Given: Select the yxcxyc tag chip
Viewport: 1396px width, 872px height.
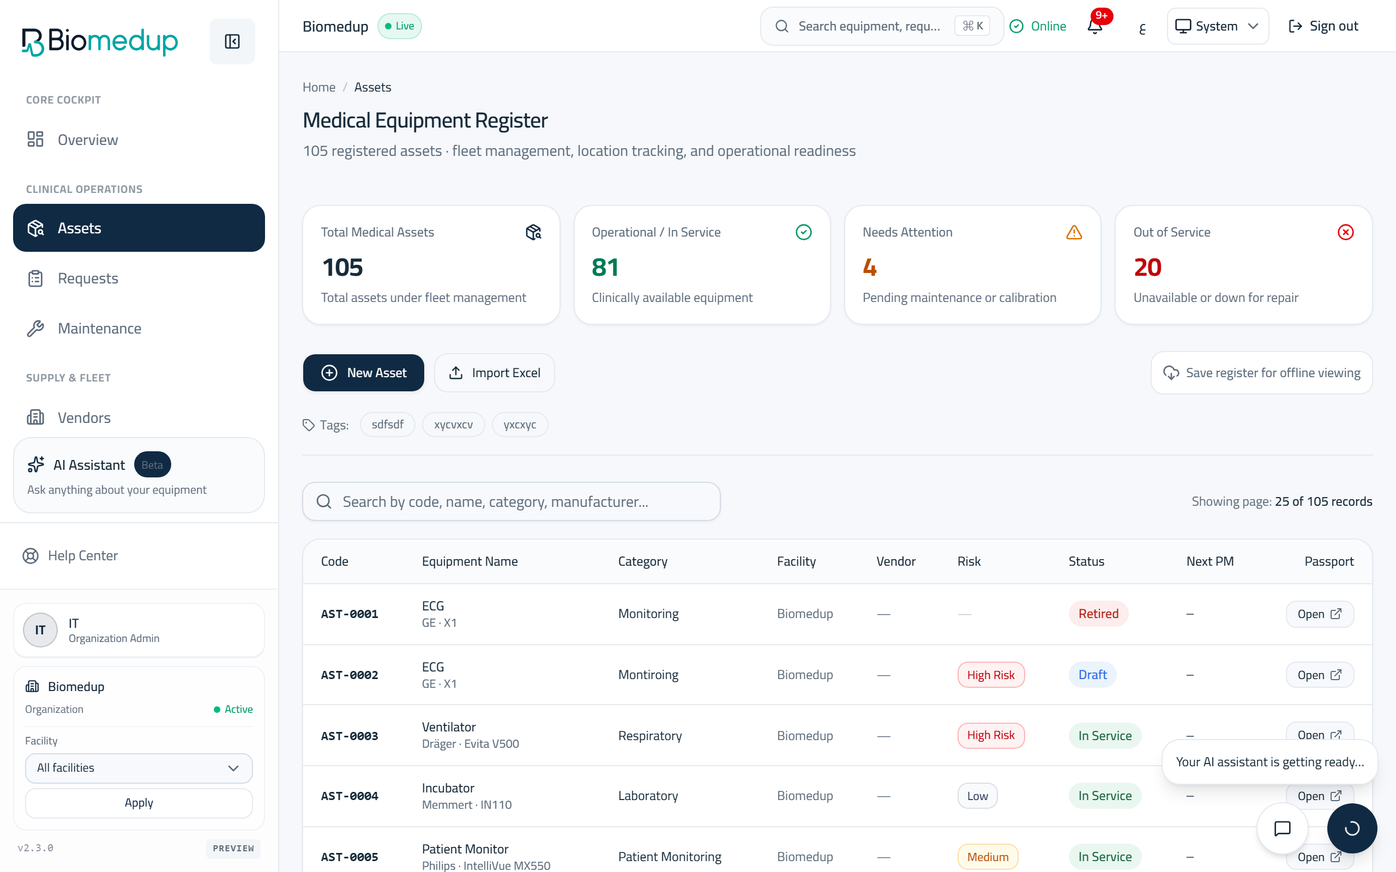Looking at the screenshot, I should (x=520, y=425).
